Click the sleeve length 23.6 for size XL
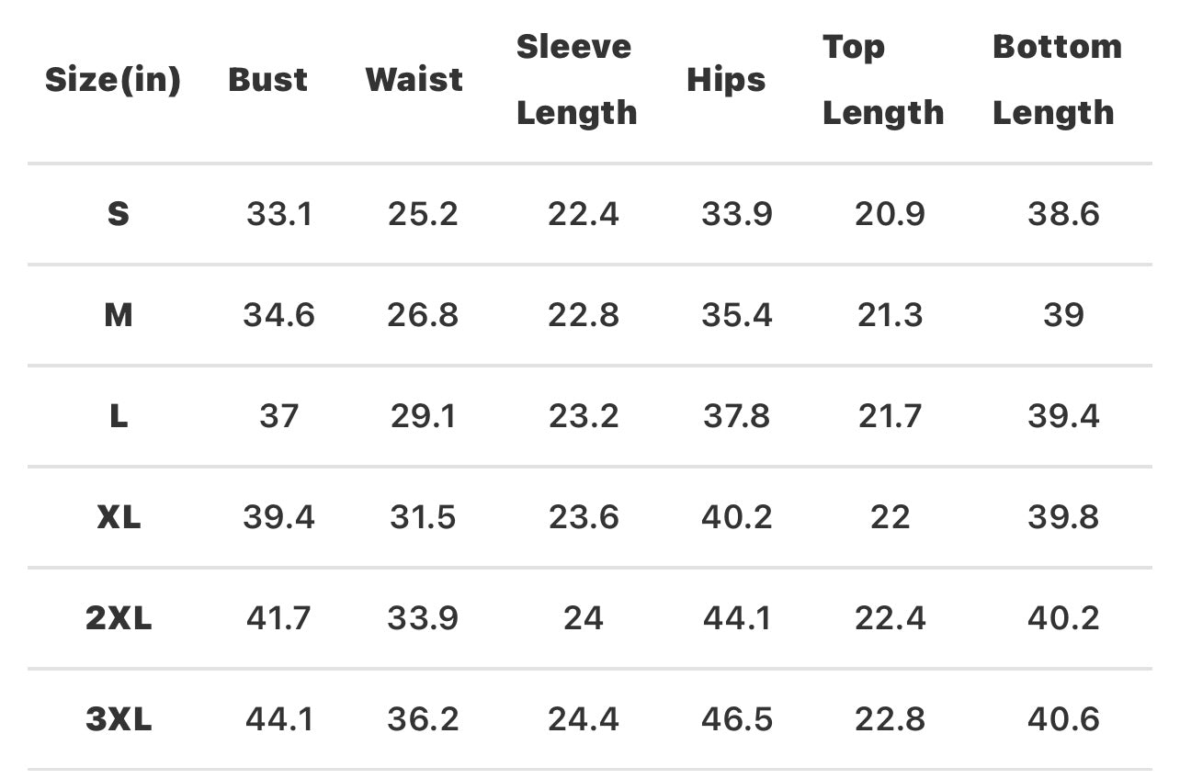The image size is (1180, 779). (583, 517)
